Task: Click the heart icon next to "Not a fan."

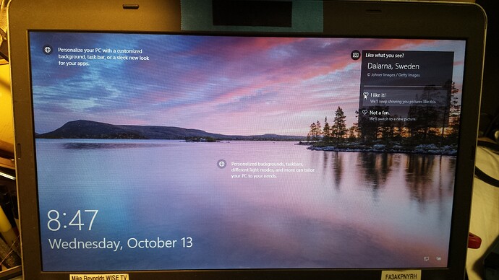Action: [x=364, y=113]
